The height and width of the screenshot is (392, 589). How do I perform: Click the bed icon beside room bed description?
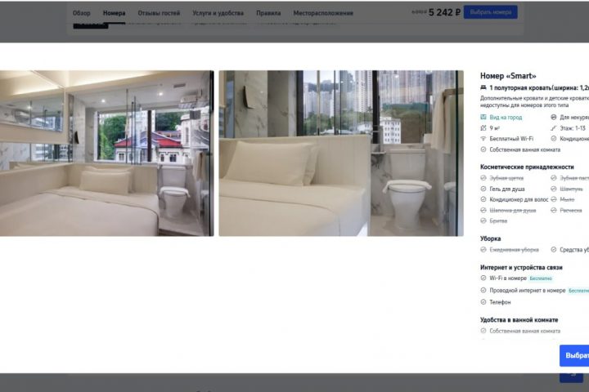point(483,87)
